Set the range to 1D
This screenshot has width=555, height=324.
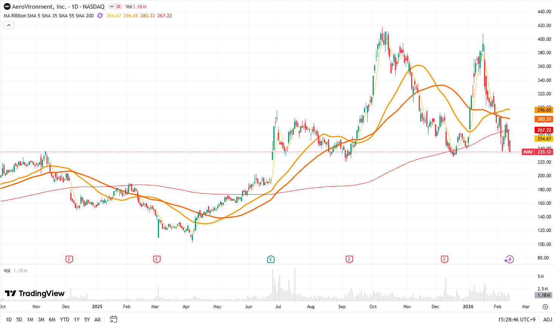[x=9, y=319]
